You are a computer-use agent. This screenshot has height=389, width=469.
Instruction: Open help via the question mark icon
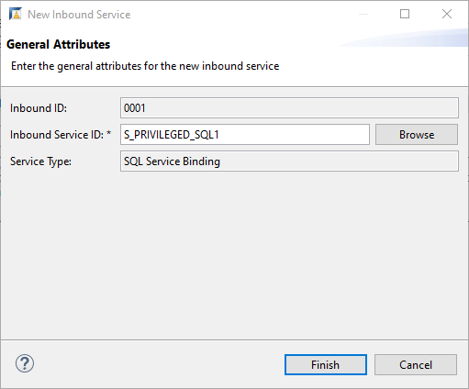click(25, 363)
